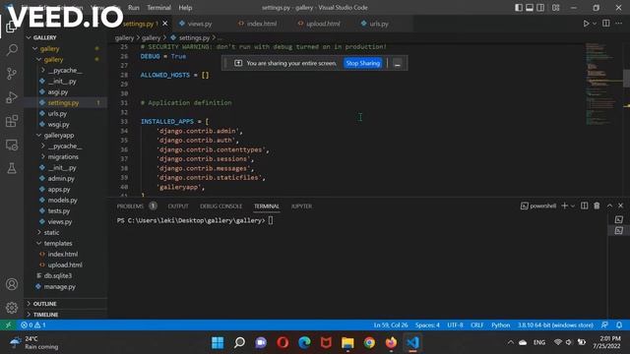
Task: Open Microsoft Edge from taskbar
Action: point(304,343)
